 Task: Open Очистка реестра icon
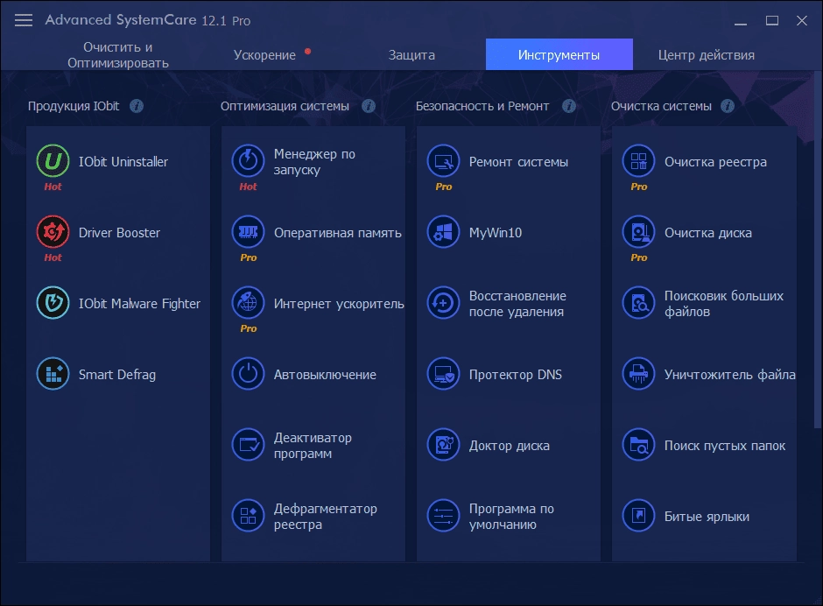click(639, 160)
